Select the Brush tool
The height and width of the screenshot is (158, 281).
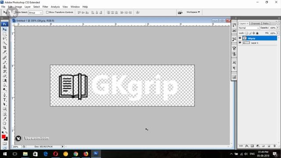coord(5,62)
